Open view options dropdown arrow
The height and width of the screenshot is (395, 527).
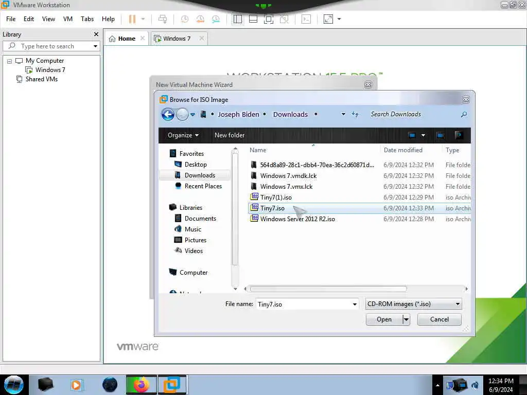pos(423,135)
